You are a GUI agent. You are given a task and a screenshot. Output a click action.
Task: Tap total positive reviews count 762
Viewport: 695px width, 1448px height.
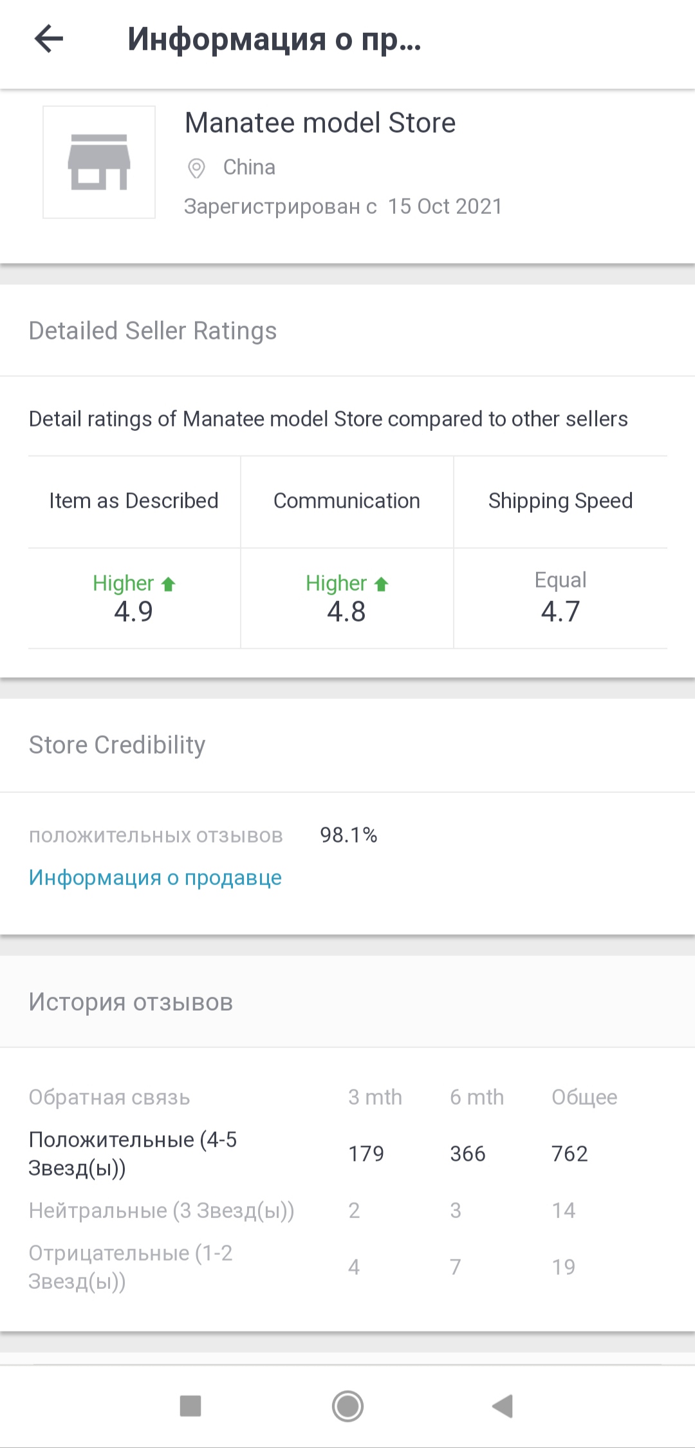coord(570,1154)
